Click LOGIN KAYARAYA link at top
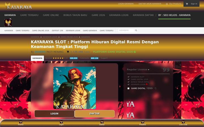This screenshot has height=127, width=204. coord(126,4)
